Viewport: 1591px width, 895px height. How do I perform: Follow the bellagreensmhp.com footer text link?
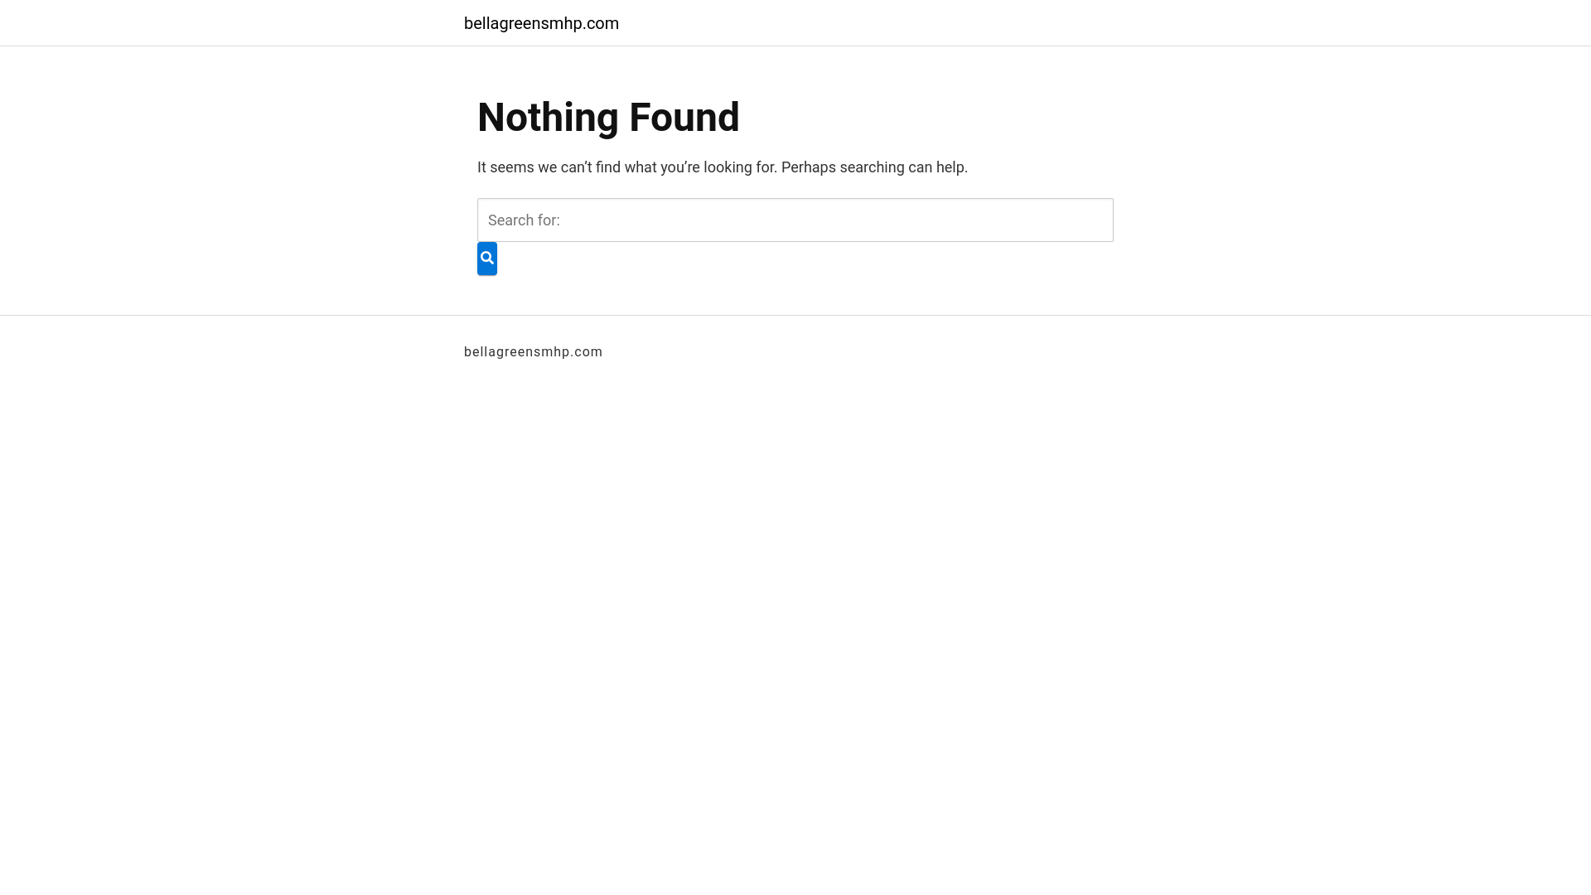[x=533, y=352]
